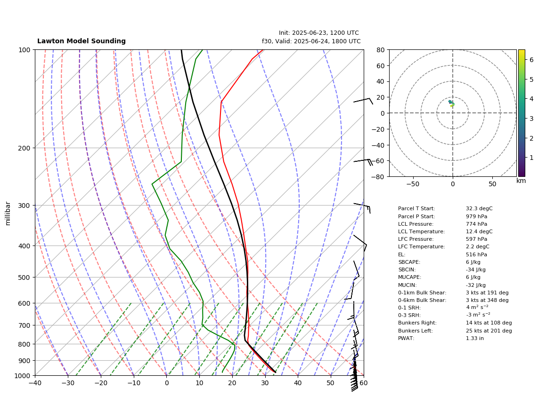Select the wind barb near 200 millibar

click(363, 162)
